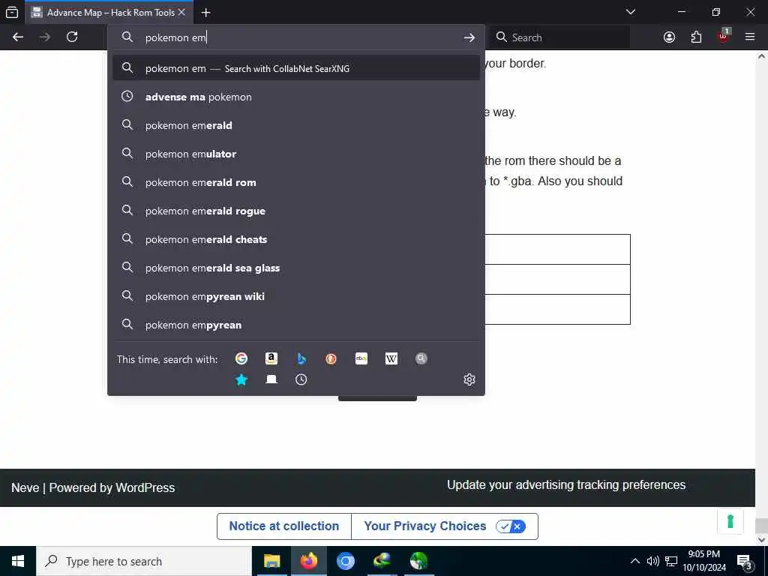768x576 pixels.
Task: Close the Advance Map tab
Action: click(181, 12)
